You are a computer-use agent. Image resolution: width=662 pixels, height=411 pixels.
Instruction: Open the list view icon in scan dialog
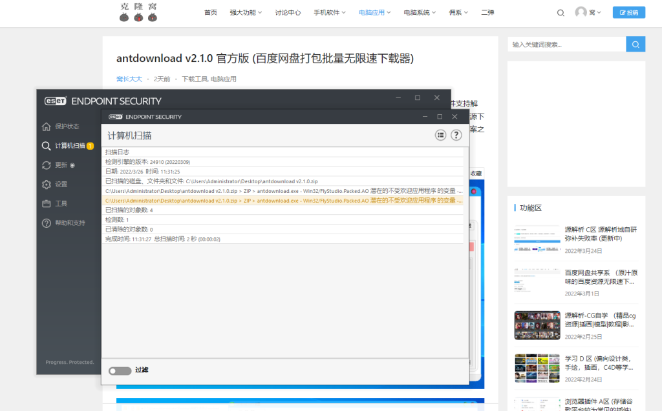coord(440,135)
